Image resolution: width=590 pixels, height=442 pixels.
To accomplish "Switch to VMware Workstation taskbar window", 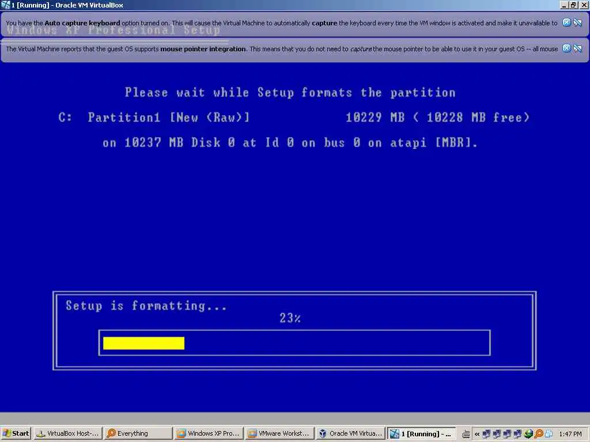I will point(279,433).
